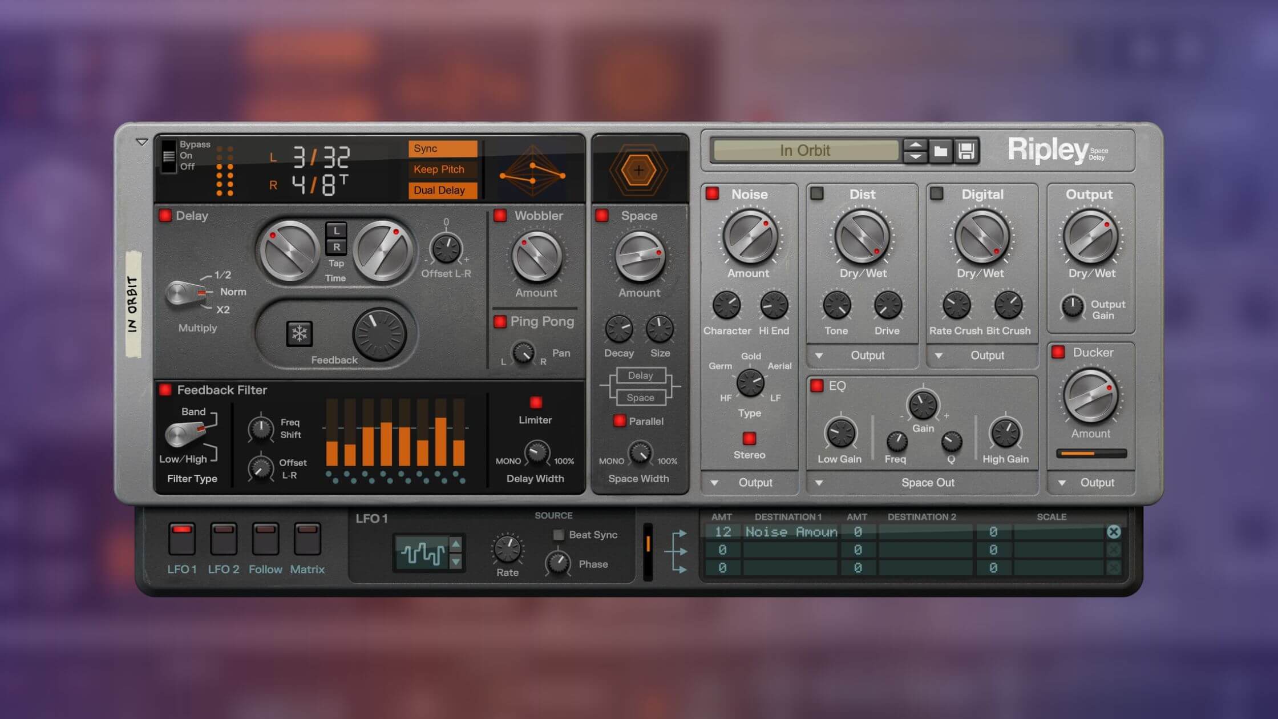Viewport: 1278px width, 719px height.
Task: Toggle Noise Stereo LED
Action: click(x=749, y=438)
